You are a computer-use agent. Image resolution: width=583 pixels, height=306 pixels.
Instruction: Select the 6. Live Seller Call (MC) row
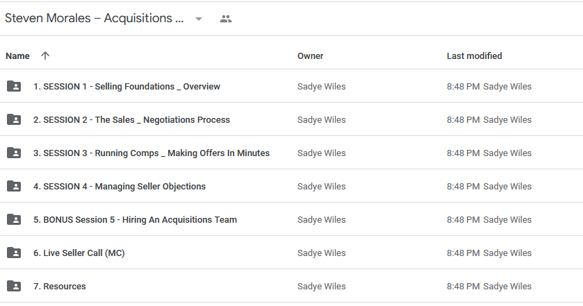click(292, 253)
